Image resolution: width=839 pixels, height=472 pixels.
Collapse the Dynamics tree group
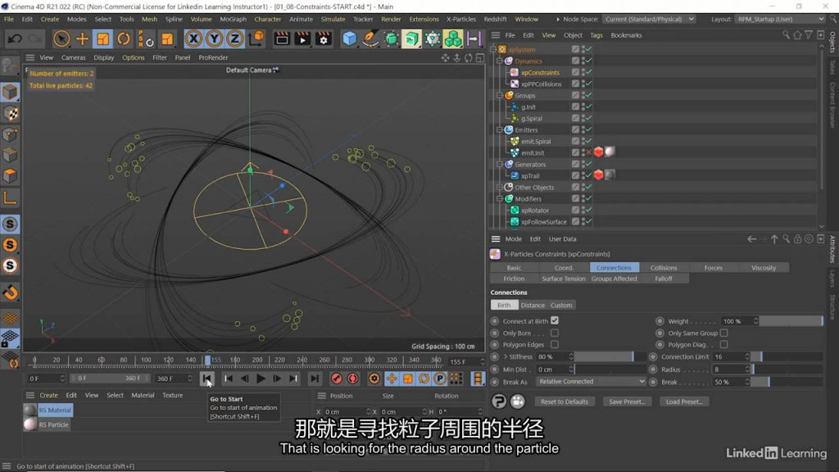(499, 61)
